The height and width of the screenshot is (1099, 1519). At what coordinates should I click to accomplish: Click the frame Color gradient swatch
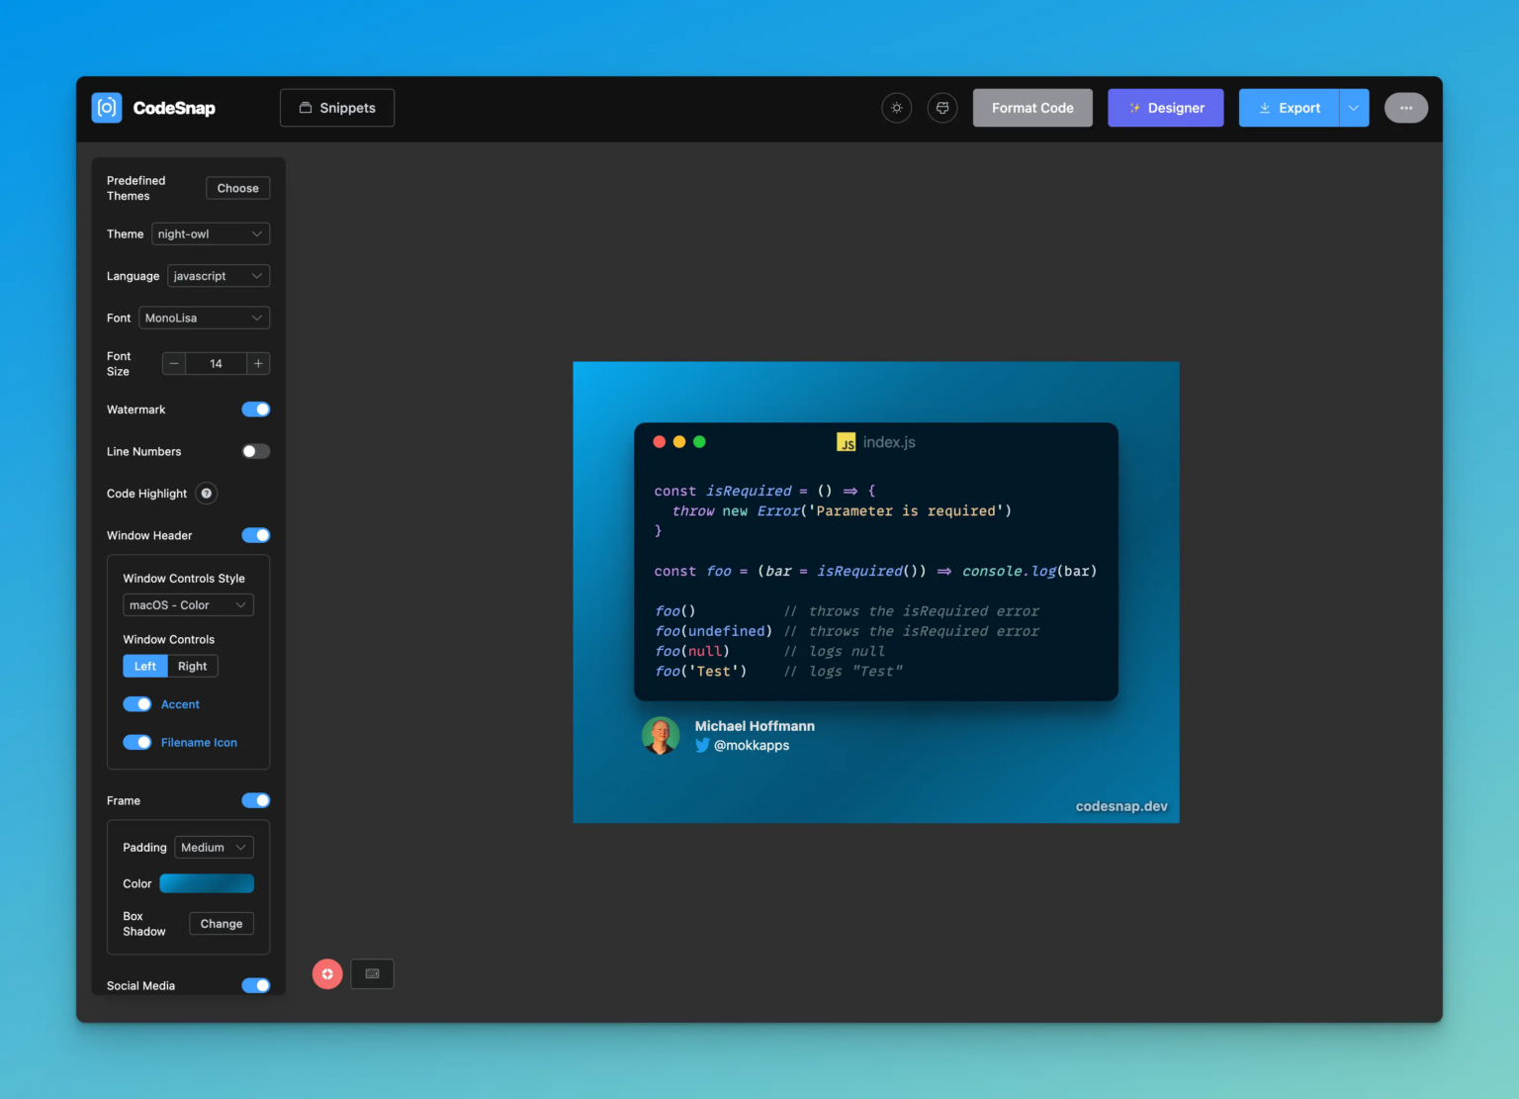coord(207,883)
